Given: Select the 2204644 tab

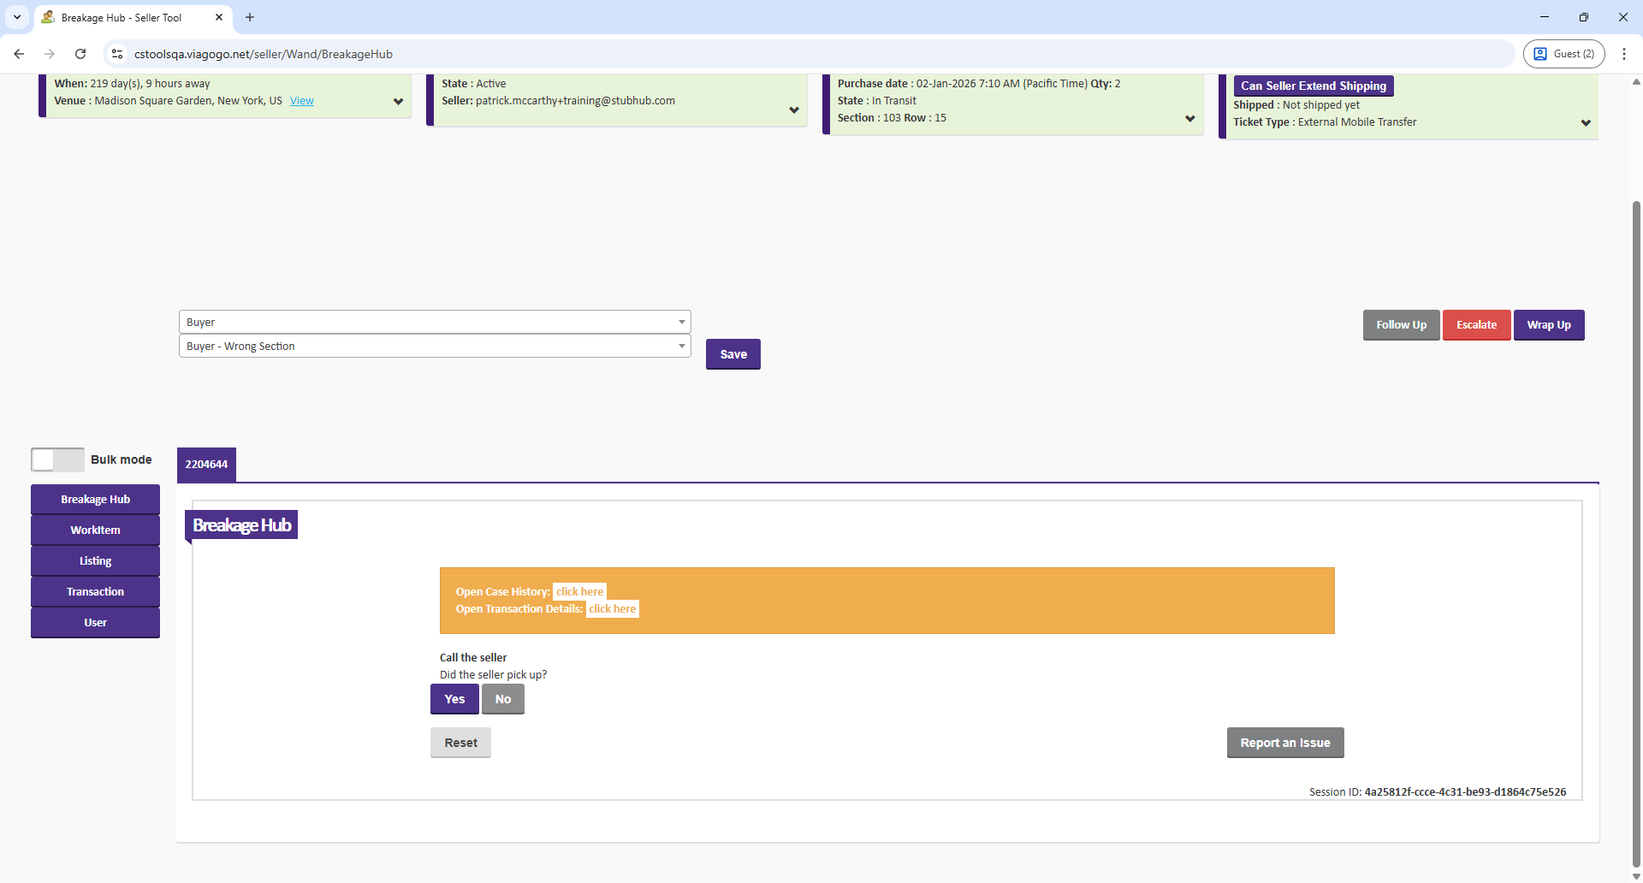Looking at the screenshot, I should pos(206,465).
